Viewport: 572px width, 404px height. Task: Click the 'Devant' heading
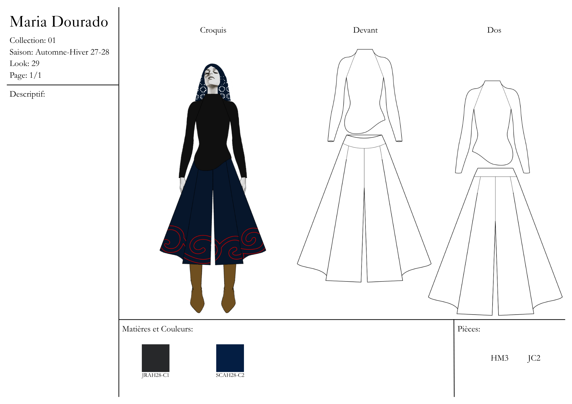[x=365, y=30]
